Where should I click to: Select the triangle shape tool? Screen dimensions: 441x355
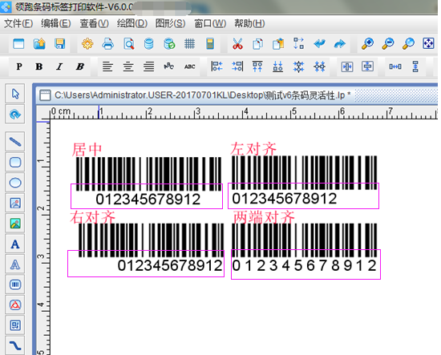pos(15,305)
